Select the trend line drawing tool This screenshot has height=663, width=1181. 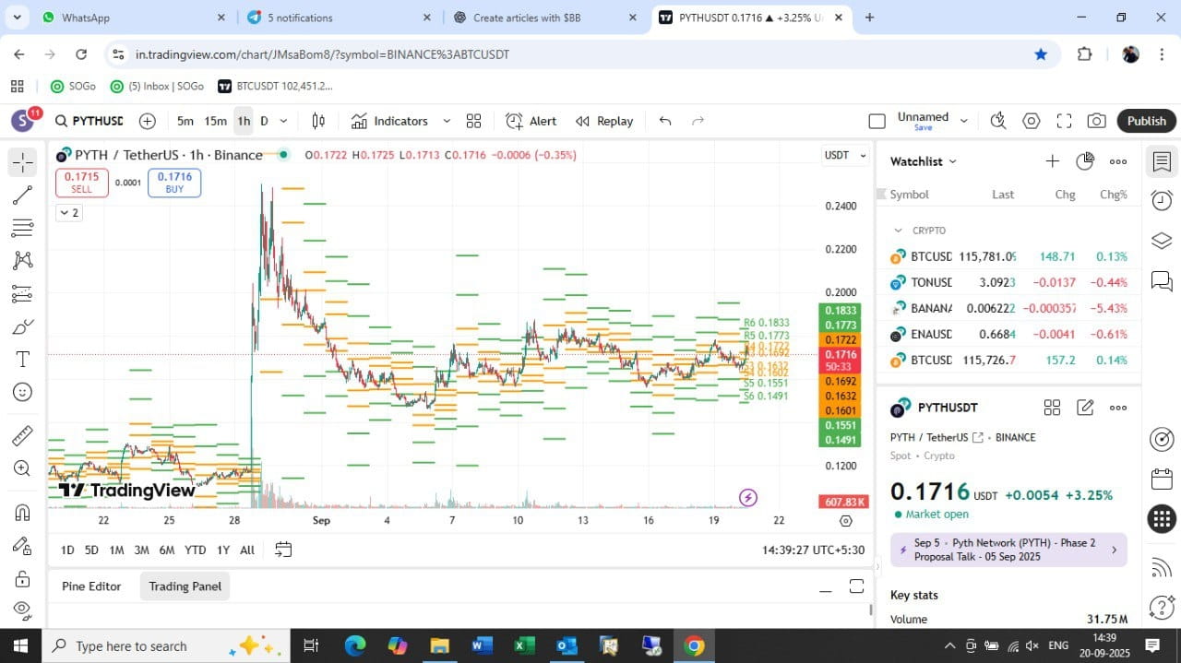coord(23,195)
